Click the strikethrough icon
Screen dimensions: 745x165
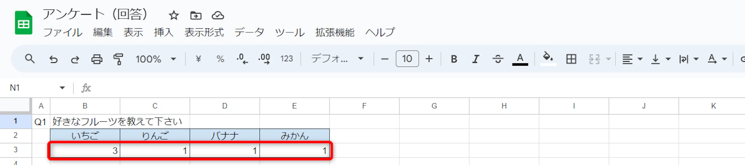click(x=498, y=59)
